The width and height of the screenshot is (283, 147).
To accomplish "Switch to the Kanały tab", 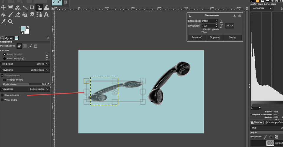I will [270, 122].
